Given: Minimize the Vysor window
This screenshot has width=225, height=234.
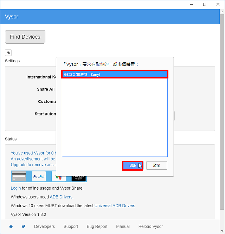Looking at the screenshot, I should click(x=192, y=5).
